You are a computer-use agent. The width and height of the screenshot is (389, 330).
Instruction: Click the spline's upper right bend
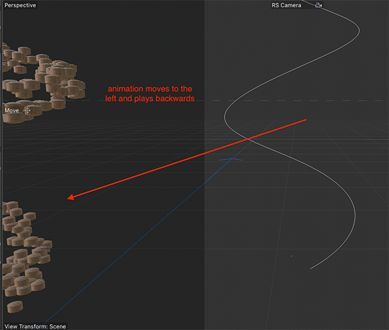click(x=359, y=30)
